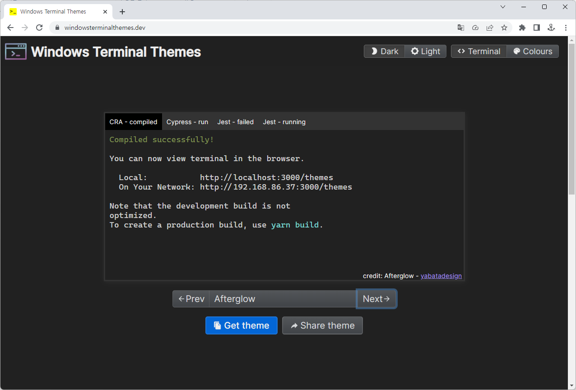Show the Terminal preview view
This screenshot has height=390, width=576.
[479, 51]
